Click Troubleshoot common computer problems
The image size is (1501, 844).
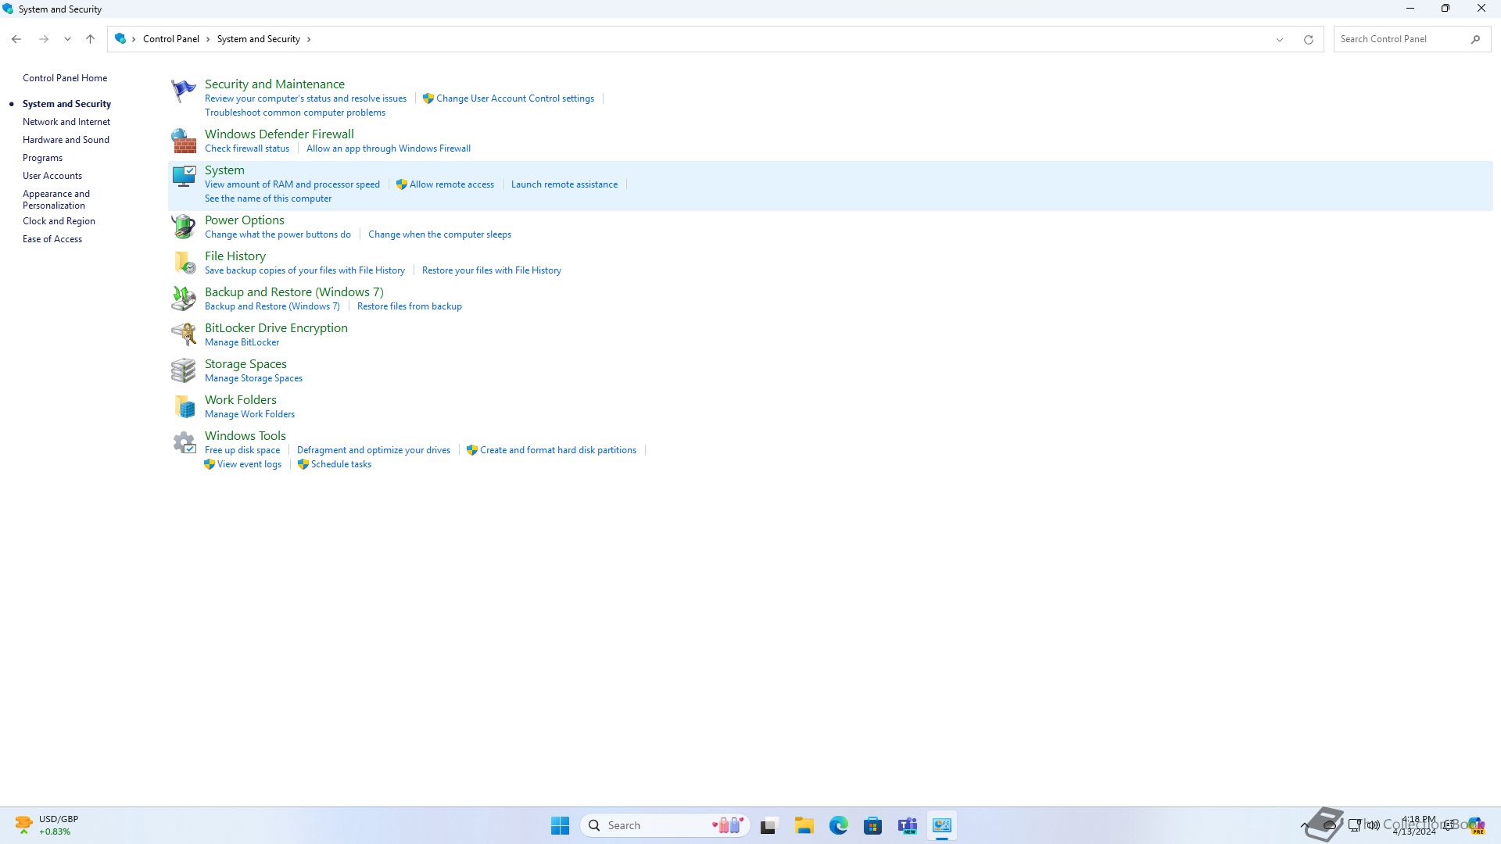click(x=295, y=113)
